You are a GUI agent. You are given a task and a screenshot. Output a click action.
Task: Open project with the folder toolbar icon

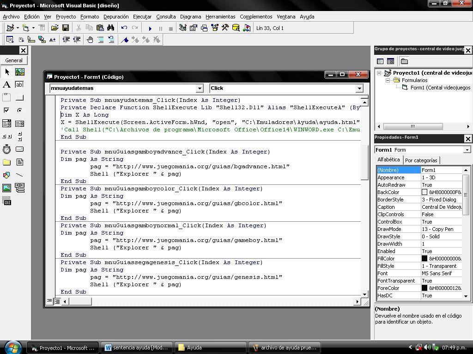[x=55, y=28]
